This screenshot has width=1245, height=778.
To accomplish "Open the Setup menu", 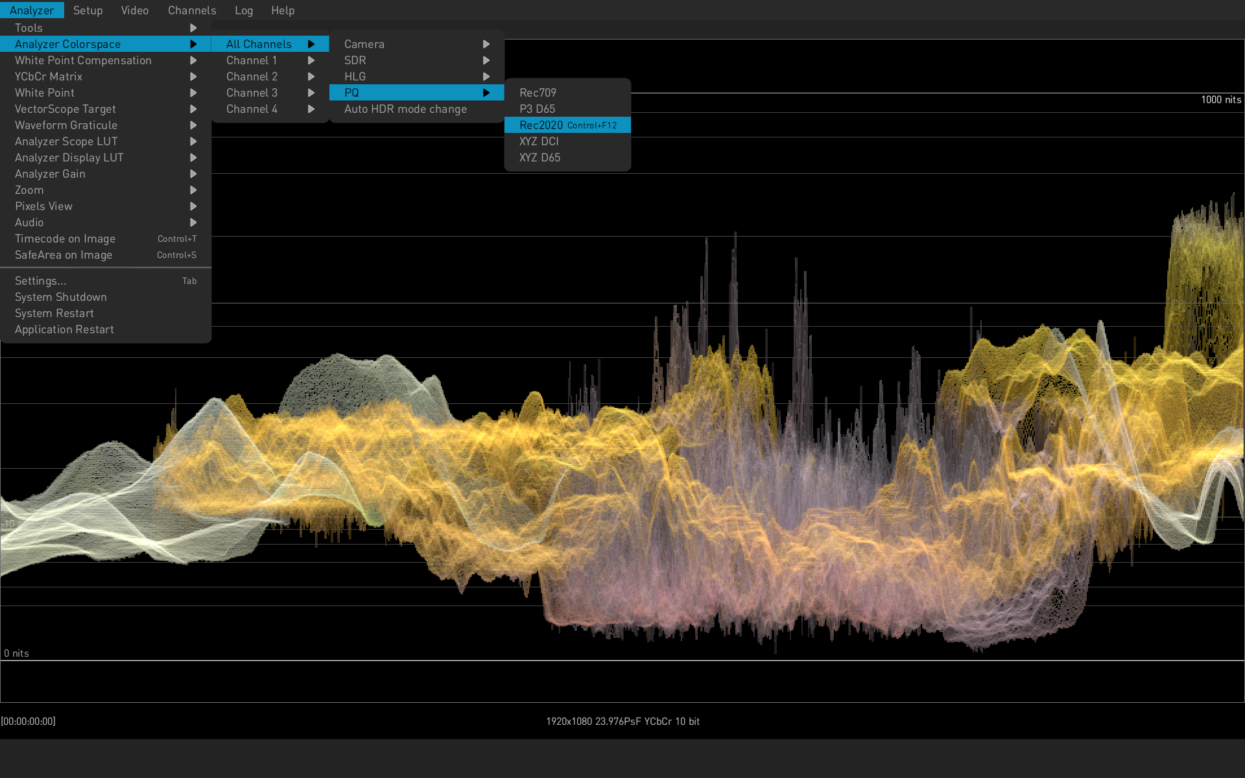I will pyautogui.click(x=88, y=10).
